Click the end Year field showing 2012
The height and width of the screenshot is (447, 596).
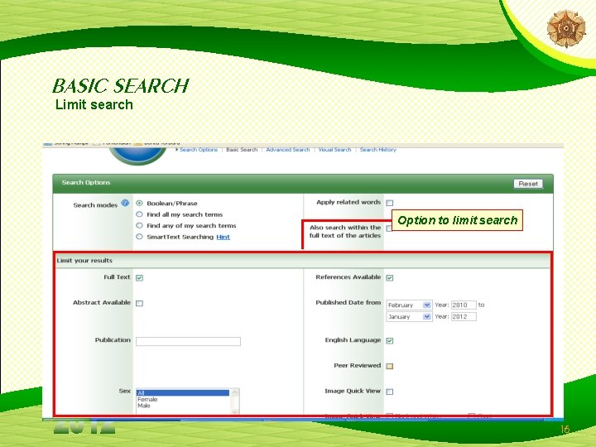pos(464,316)
